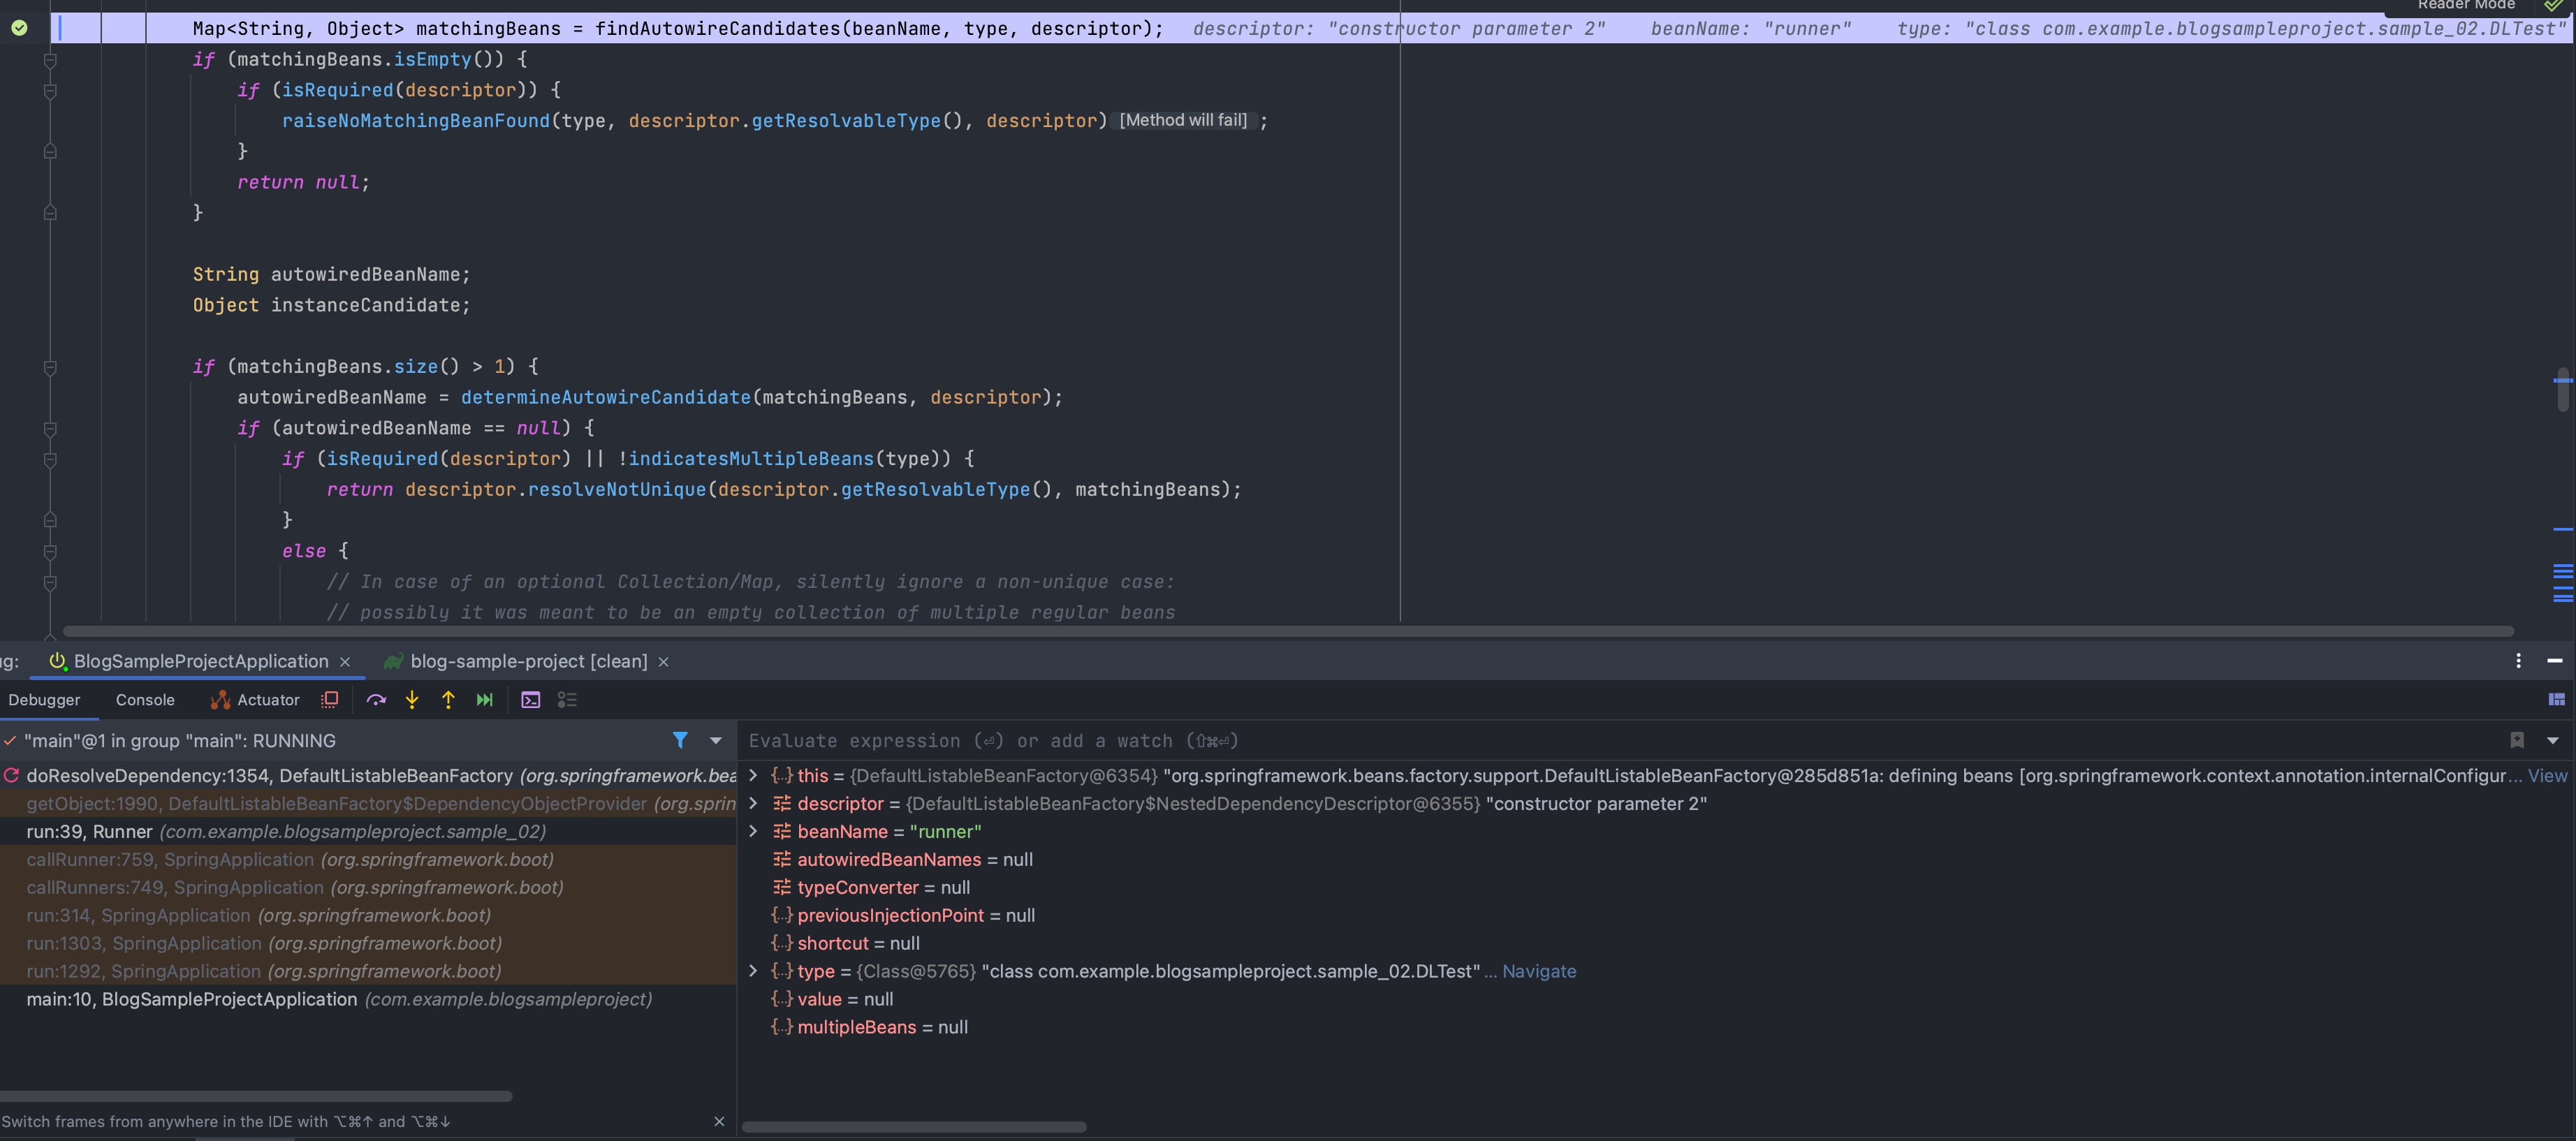2576x1141 pixels.
Task: Toggle the breakpoint on the findAutowireCandidates line
Action: pos(19,28)
